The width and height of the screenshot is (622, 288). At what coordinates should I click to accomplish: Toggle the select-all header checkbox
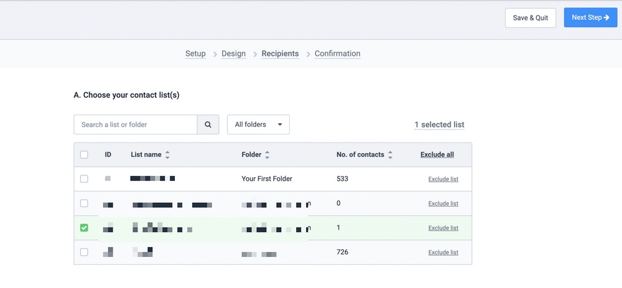(x=84, y=155)
